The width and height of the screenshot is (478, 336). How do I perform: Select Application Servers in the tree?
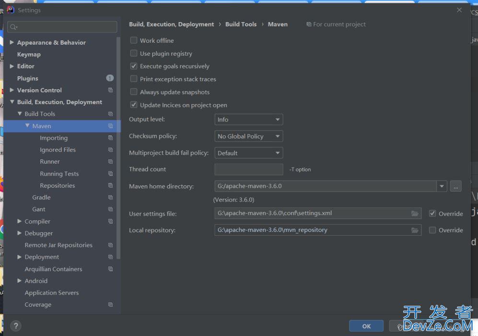(x=51, y=293)
